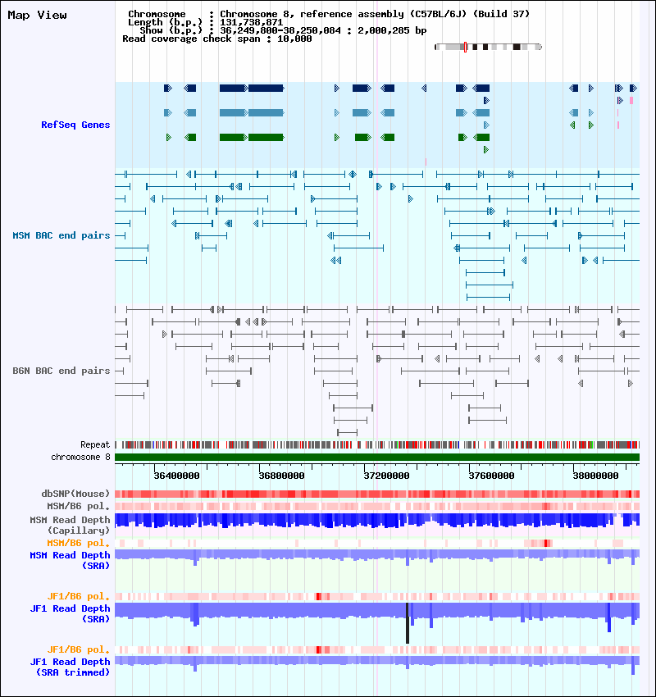Select the long light-blue gene in middle RefSeq row
The image size is (656, 697).
click(x=266, y=113)
